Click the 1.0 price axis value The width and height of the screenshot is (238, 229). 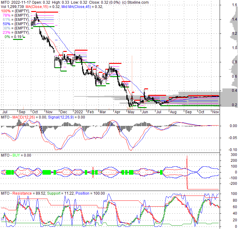click(x=234, y=48)
